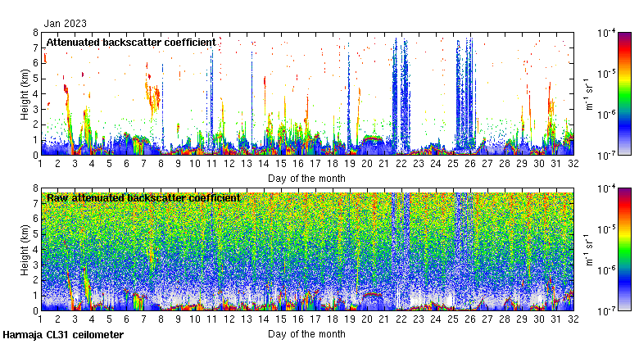The height and width of the screenshot is (344, 639).
Task: Click the upper color bar's 10⁻⁴ label
Action: click(x=606, y=33)
